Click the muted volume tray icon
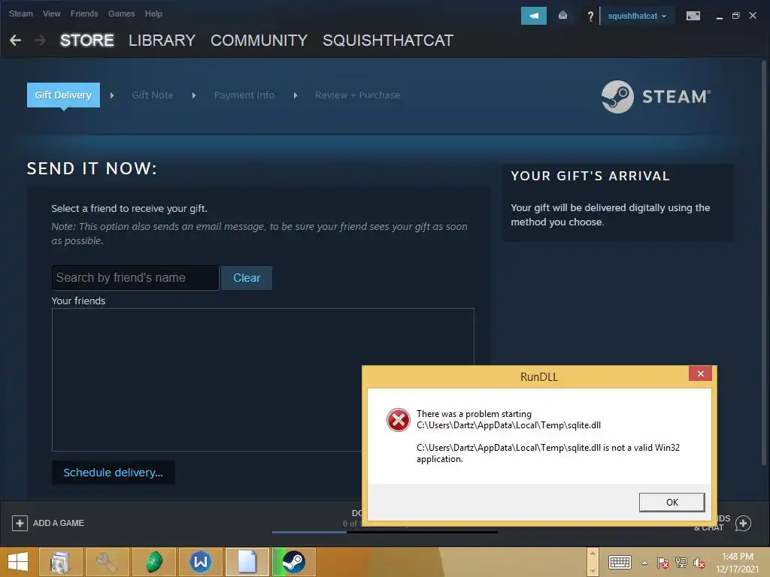 point(699,563)
